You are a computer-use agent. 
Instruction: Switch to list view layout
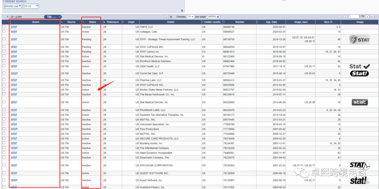pyautogui.click(x=166, y=17)
